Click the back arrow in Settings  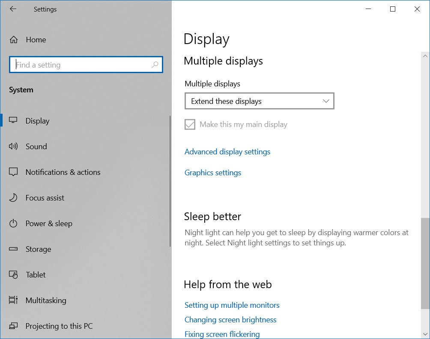[13, 9]
